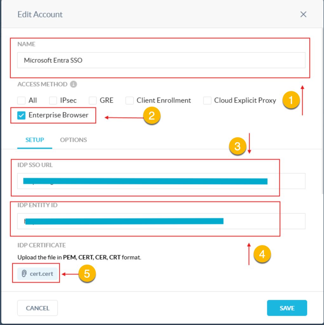Click the Edit Account title text
The image size is (324, 325).
(x=40, y=15)
